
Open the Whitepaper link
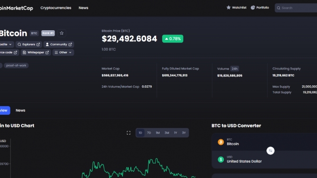click(36, 52)
